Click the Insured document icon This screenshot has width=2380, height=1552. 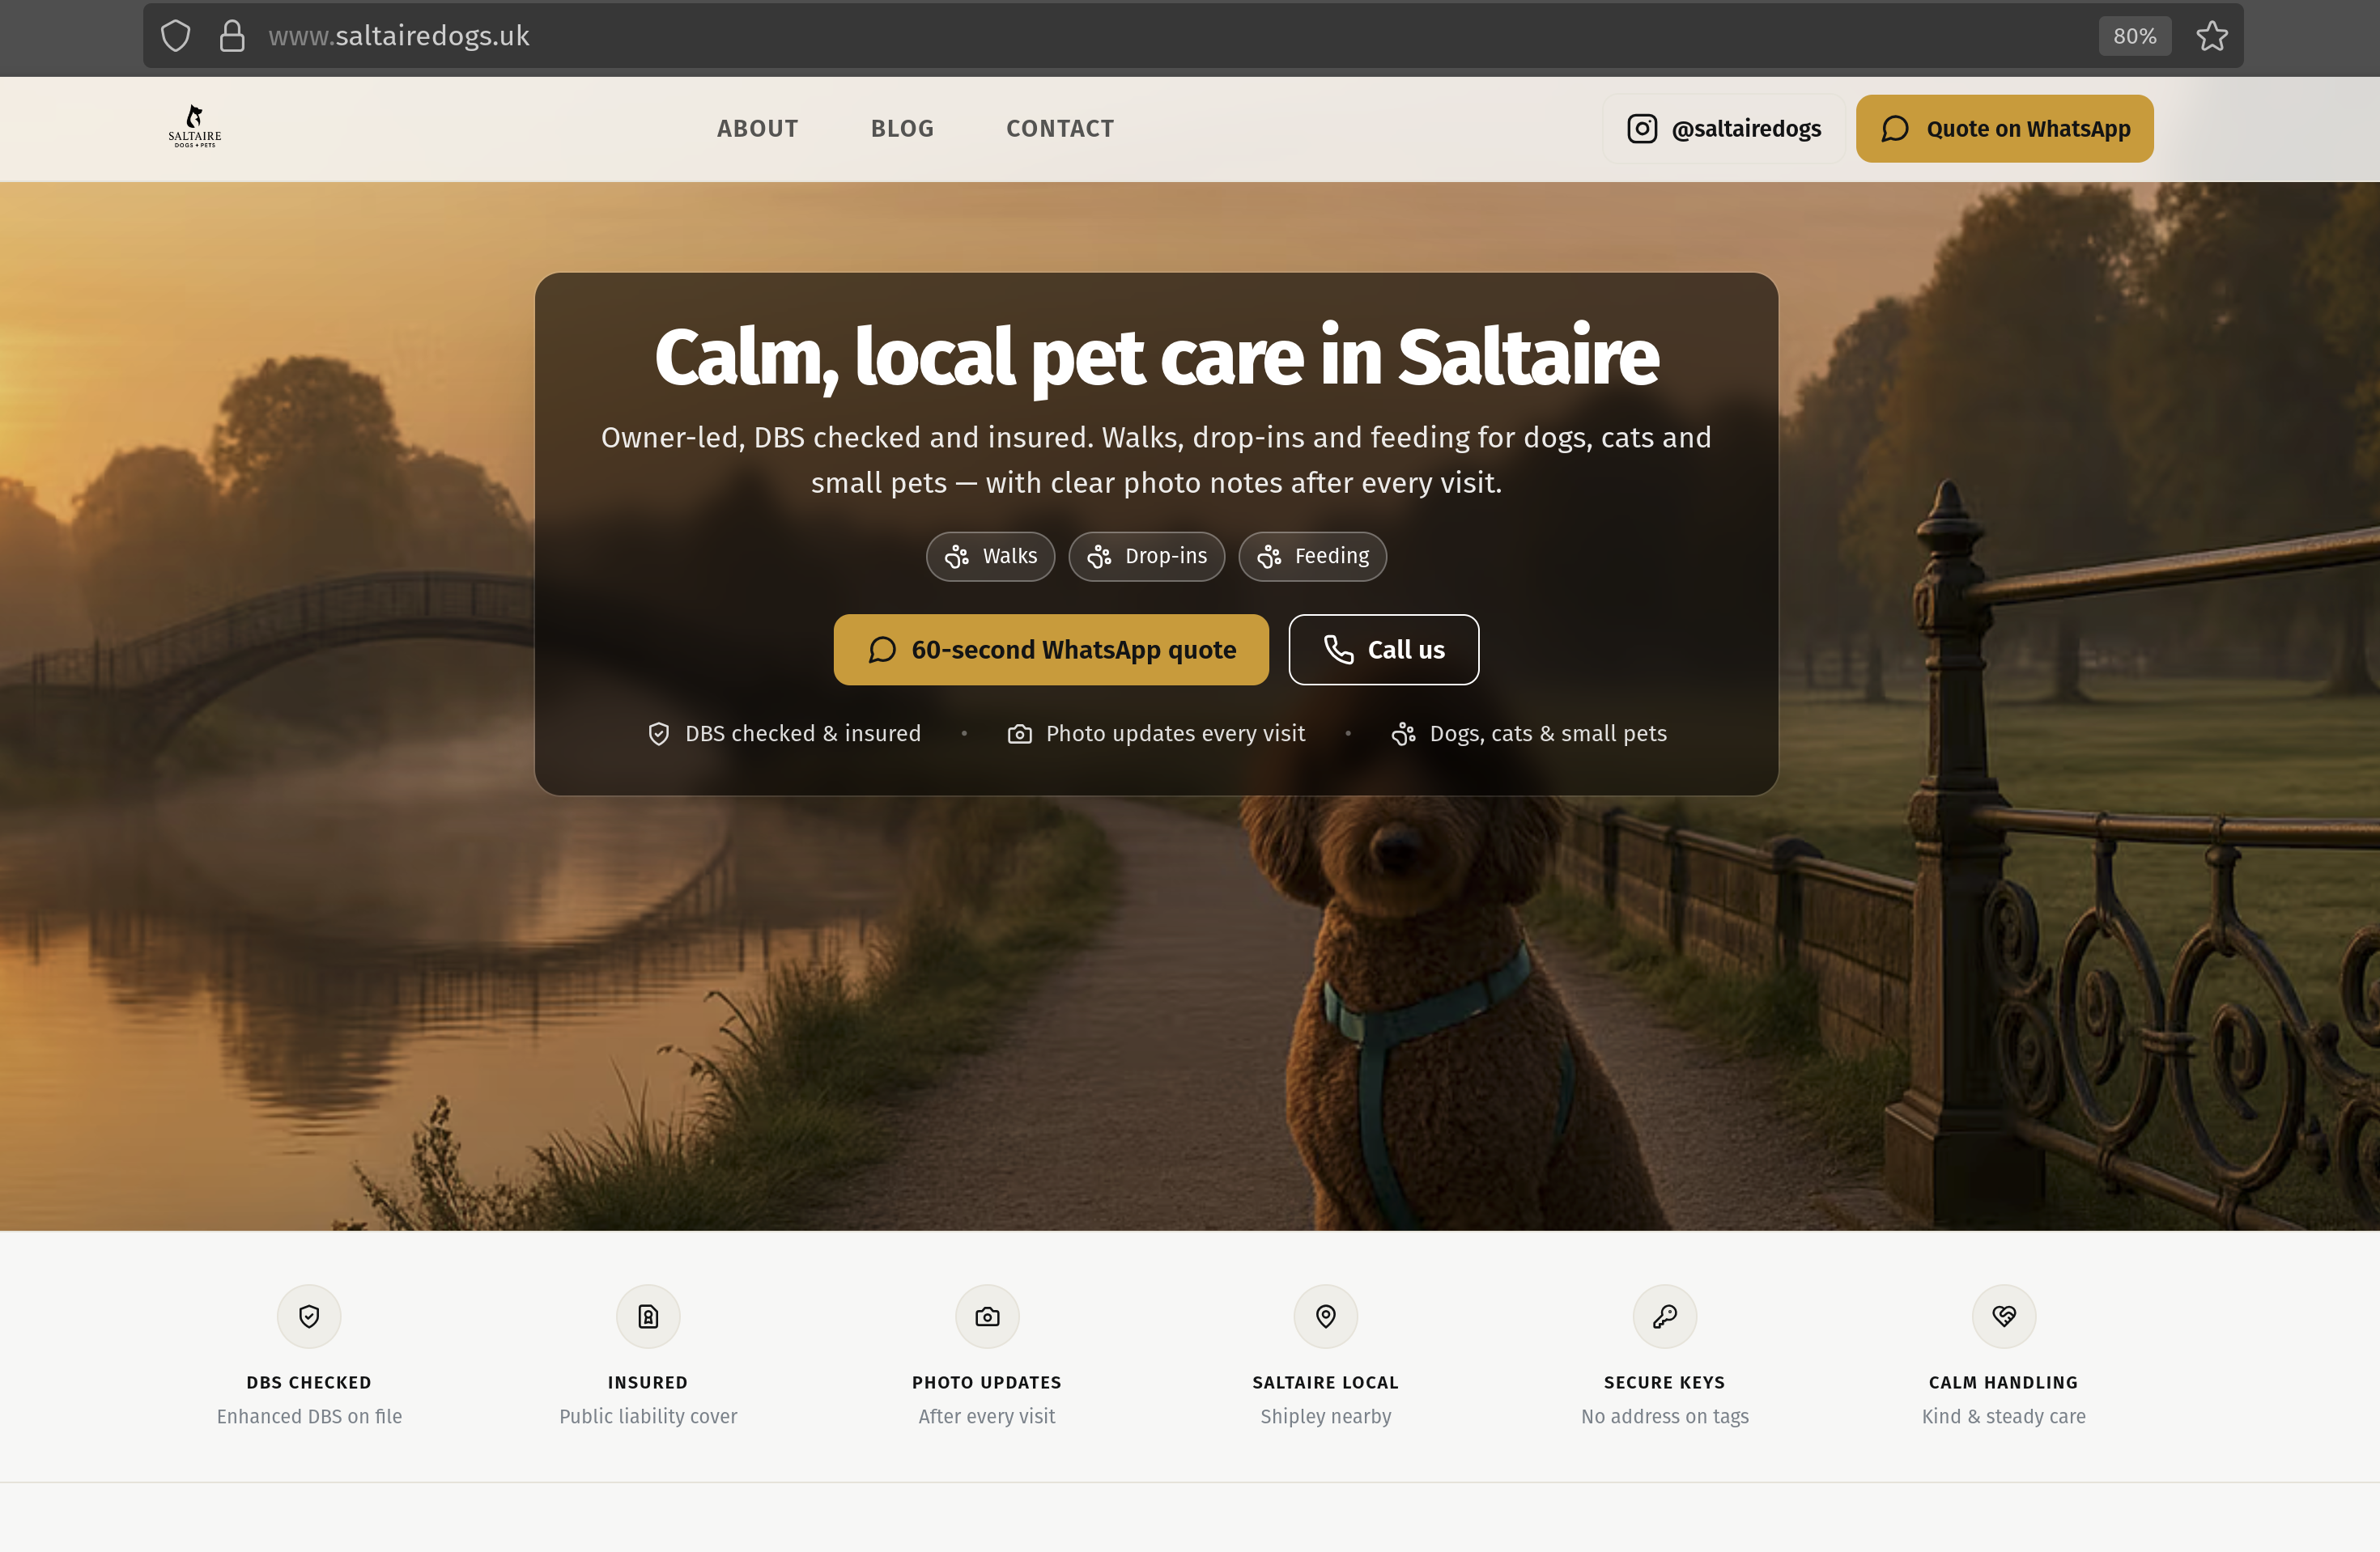point(648,1317)
